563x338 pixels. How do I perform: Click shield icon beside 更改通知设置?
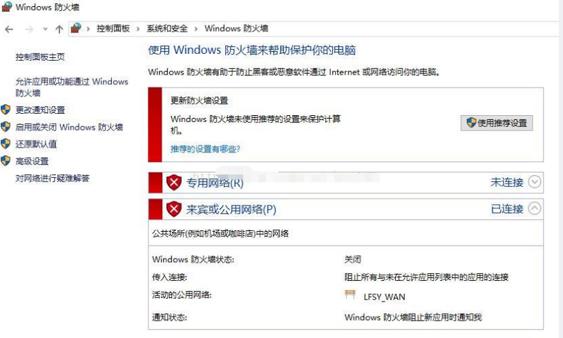point(6,109)
